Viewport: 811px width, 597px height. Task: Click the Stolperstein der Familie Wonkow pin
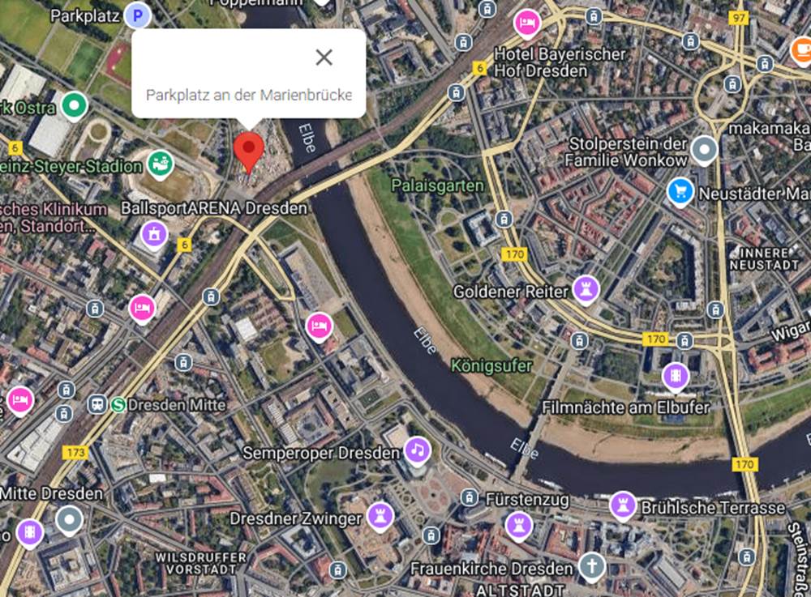tap(705, 150)
